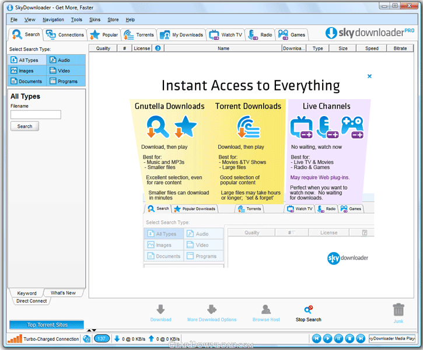The height and width of the screenshot is (350, 423).
Task: Click the Live Channels TV icon in overlay
Action: (x=301, y=127)
